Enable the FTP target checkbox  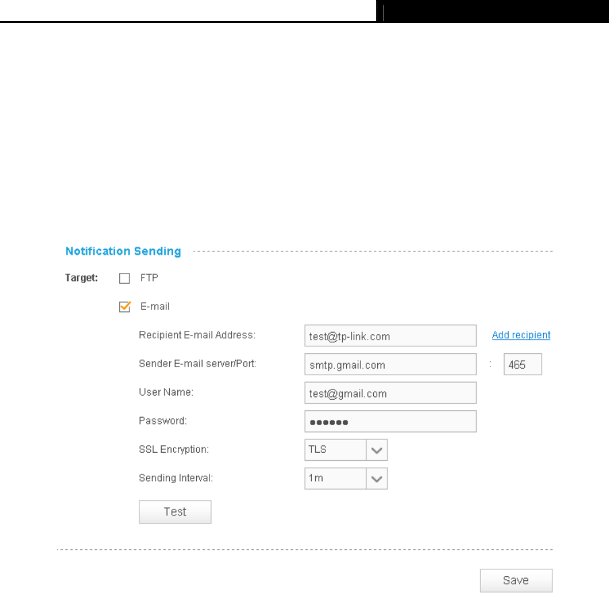coord(124,278)
